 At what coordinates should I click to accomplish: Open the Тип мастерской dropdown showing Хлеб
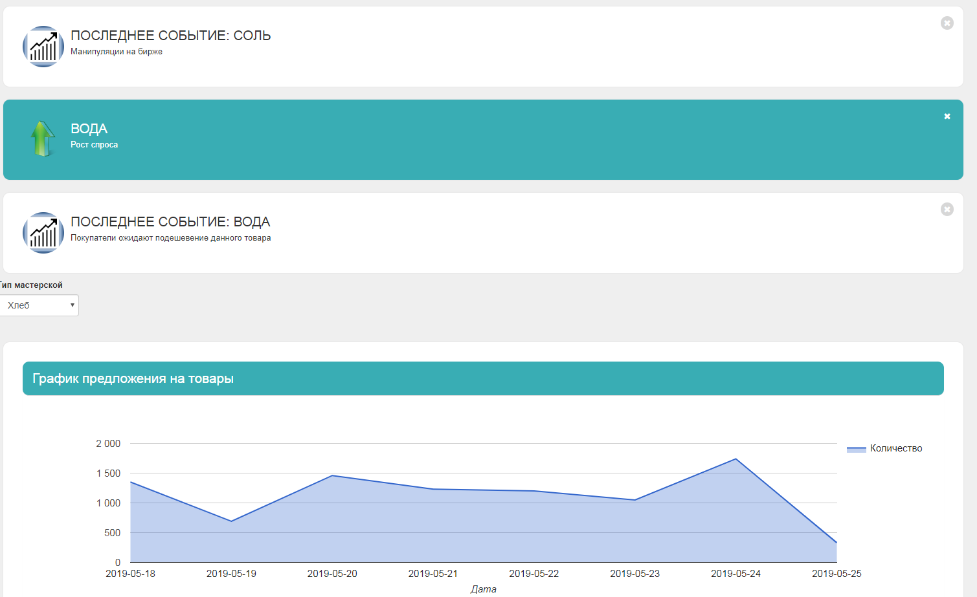[39, 305]
